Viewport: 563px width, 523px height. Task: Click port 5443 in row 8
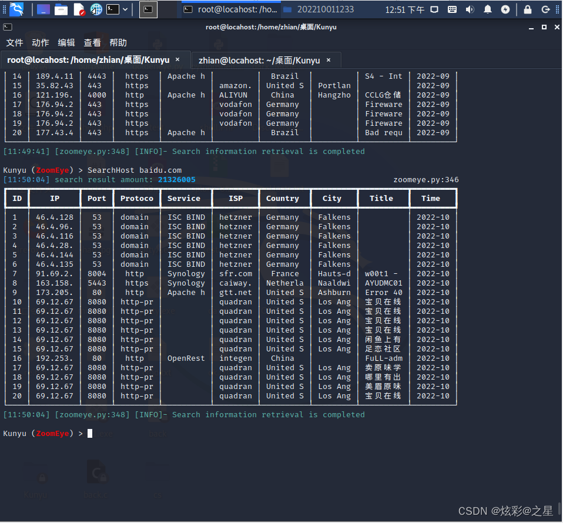click(96, 283)
